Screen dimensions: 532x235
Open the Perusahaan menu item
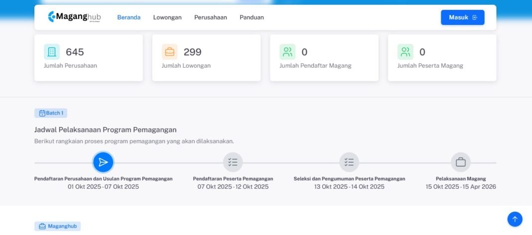pos(210,17)
